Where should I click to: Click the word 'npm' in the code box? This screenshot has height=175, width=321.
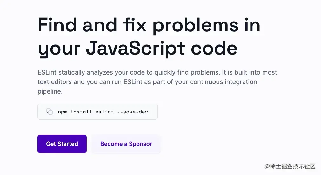pos(63,112)
